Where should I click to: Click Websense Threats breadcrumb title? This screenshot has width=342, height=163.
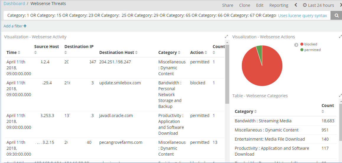48,4
